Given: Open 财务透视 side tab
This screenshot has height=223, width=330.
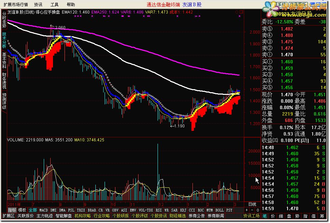Looking at the screenshot, I should pos(4,81).
